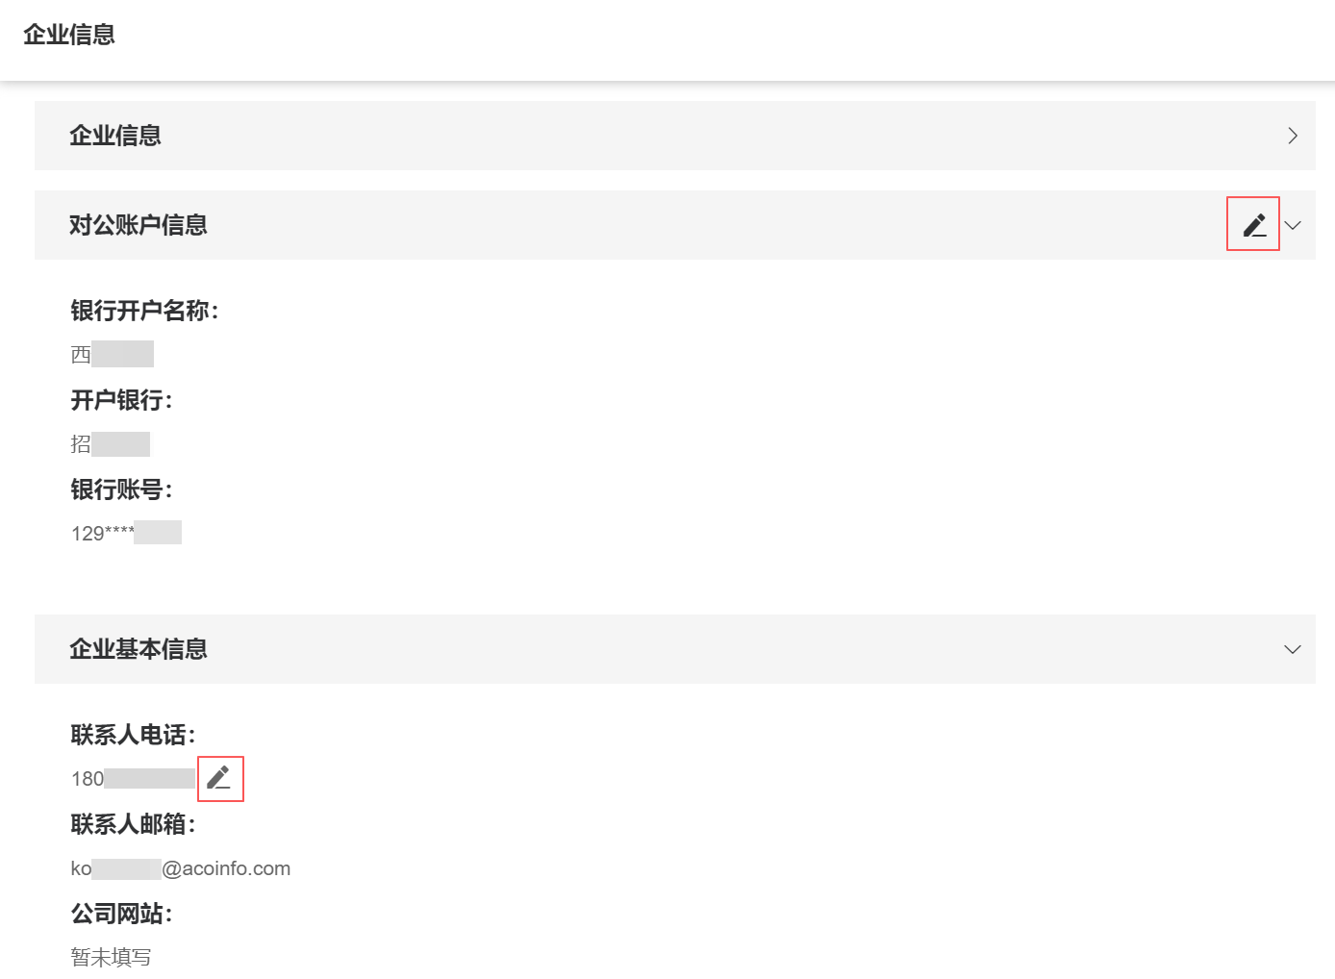Collapse the 企业基本信息 section chevron

[1293, 650]
